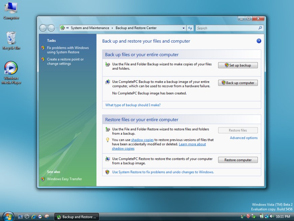
Task: Select Backup and Restore taskbar button
Action: pos(77,217)
